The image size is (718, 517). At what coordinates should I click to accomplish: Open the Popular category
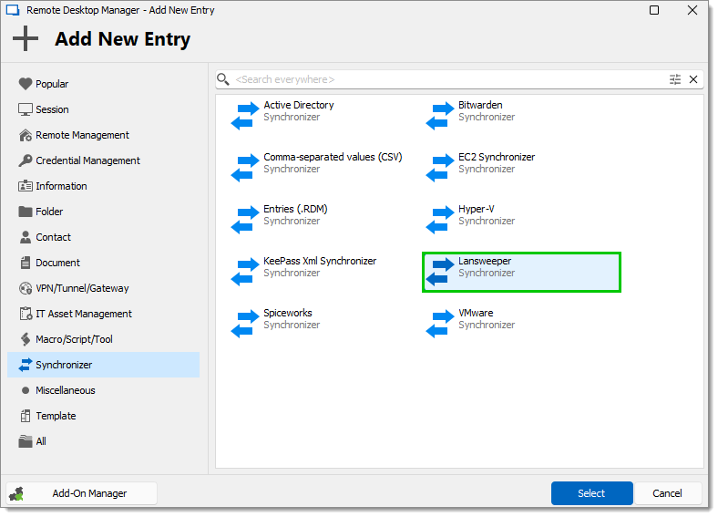104,84
